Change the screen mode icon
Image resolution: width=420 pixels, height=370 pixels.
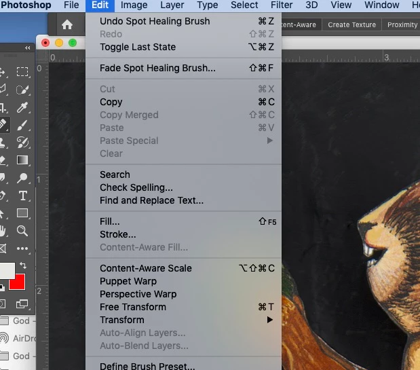coord(22,303)
